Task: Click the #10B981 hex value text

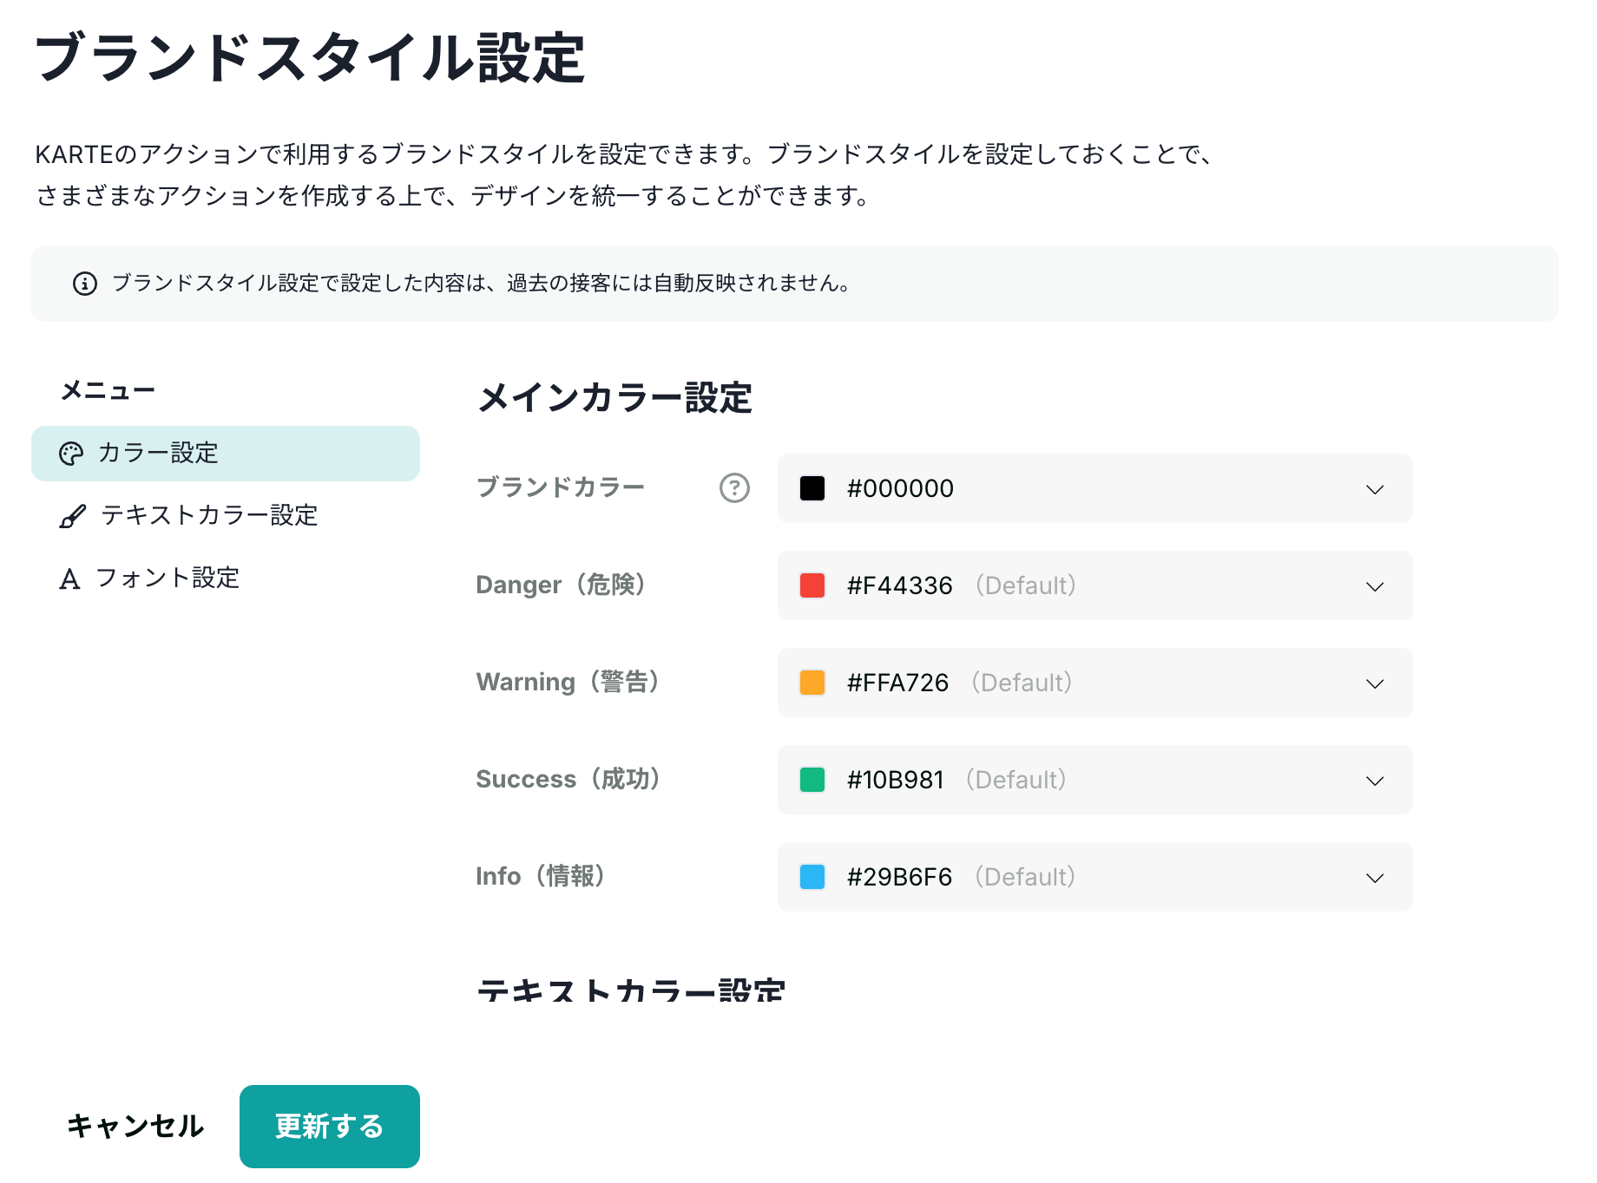Action: tap(896, 780)
